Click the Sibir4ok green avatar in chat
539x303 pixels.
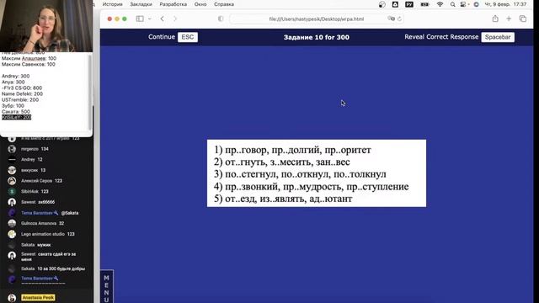pyautogui.click(x=12, y=191)
